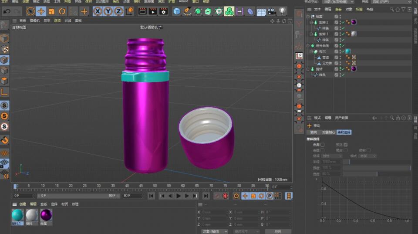Screen dimensions: 418x234
Task: Toggle the green checkmark of 细分曲面
Action: tap(343, 46)
